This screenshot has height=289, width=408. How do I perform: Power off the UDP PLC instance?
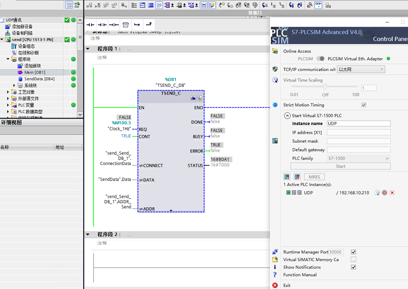[384, 192]
